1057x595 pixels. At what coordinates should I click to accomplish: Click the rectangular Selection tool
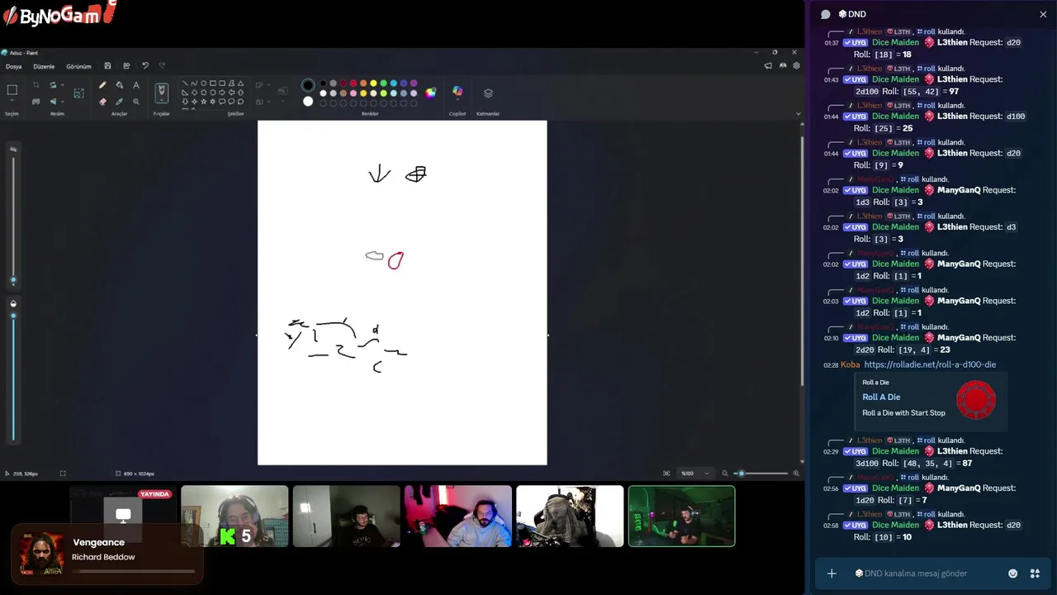pos(12,89)
